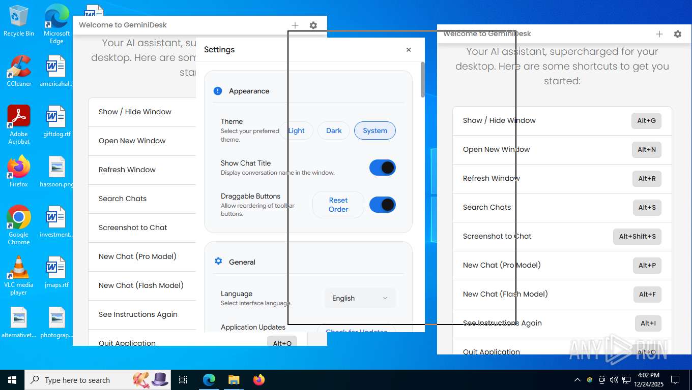Click 'Search Chats' in right window
Screen dimensions: 692x390
[x=487, y=207]
